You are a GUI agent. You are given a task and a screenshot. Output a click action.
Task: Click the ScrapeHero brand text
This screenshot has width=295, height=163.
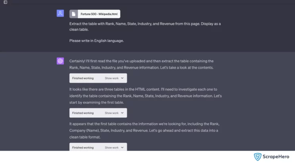[x=276, y=157]
